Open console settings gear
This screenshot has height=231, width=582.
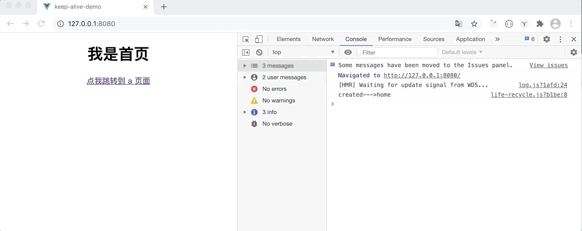574,52
